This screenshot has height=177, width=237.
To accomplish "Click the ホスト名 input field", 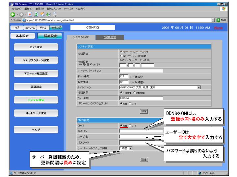I will click(x=142, y=131).
